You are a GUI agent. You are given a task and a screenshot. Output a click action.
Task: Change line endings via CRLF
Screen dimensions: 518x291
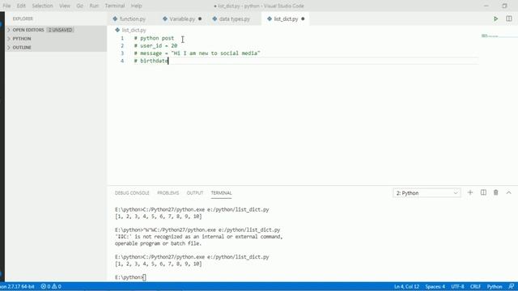click(x=475, y=286)
